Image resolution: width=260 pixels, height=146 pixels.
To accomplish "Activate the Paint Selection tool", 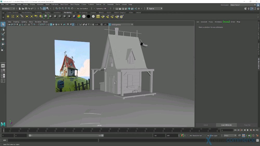I will tap(3, 34).
